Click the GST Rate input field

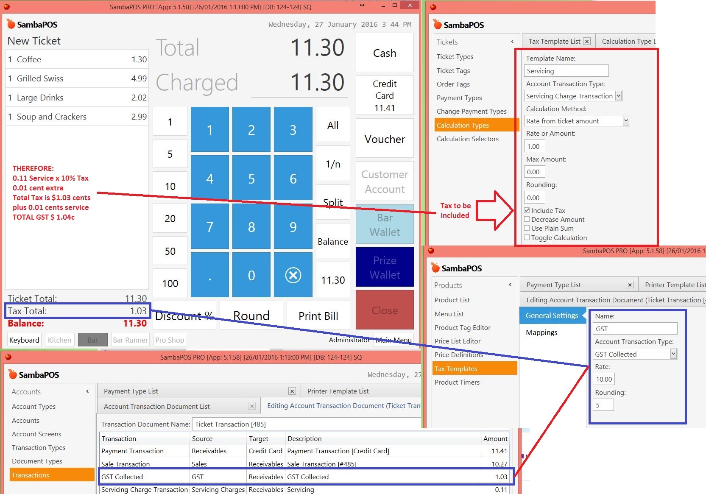[604, 379]
